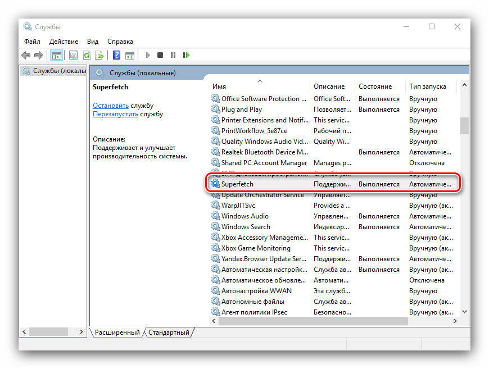Sort by Состояние column header

click(x=375, y=86)
